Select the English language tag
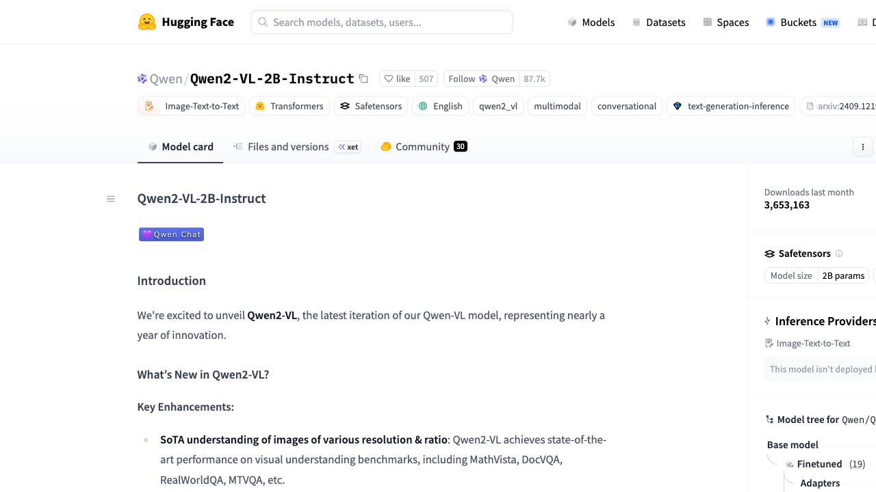Screen dimensions: 876x492 [441, 106]
